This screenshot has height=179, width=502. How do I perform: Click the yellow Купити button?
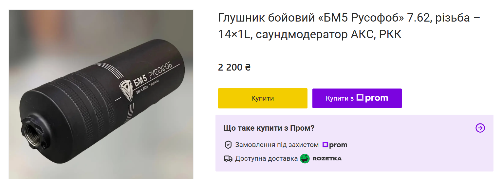pyautogui.click(x=263, y=98)
